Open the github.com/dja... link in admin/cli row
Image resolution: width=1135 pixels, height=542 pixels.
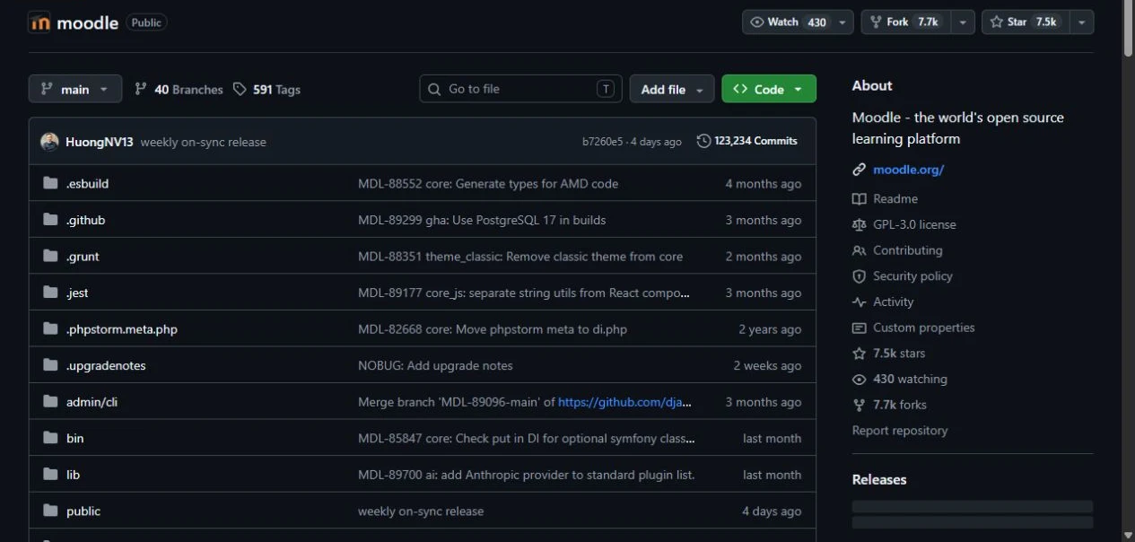624,402
